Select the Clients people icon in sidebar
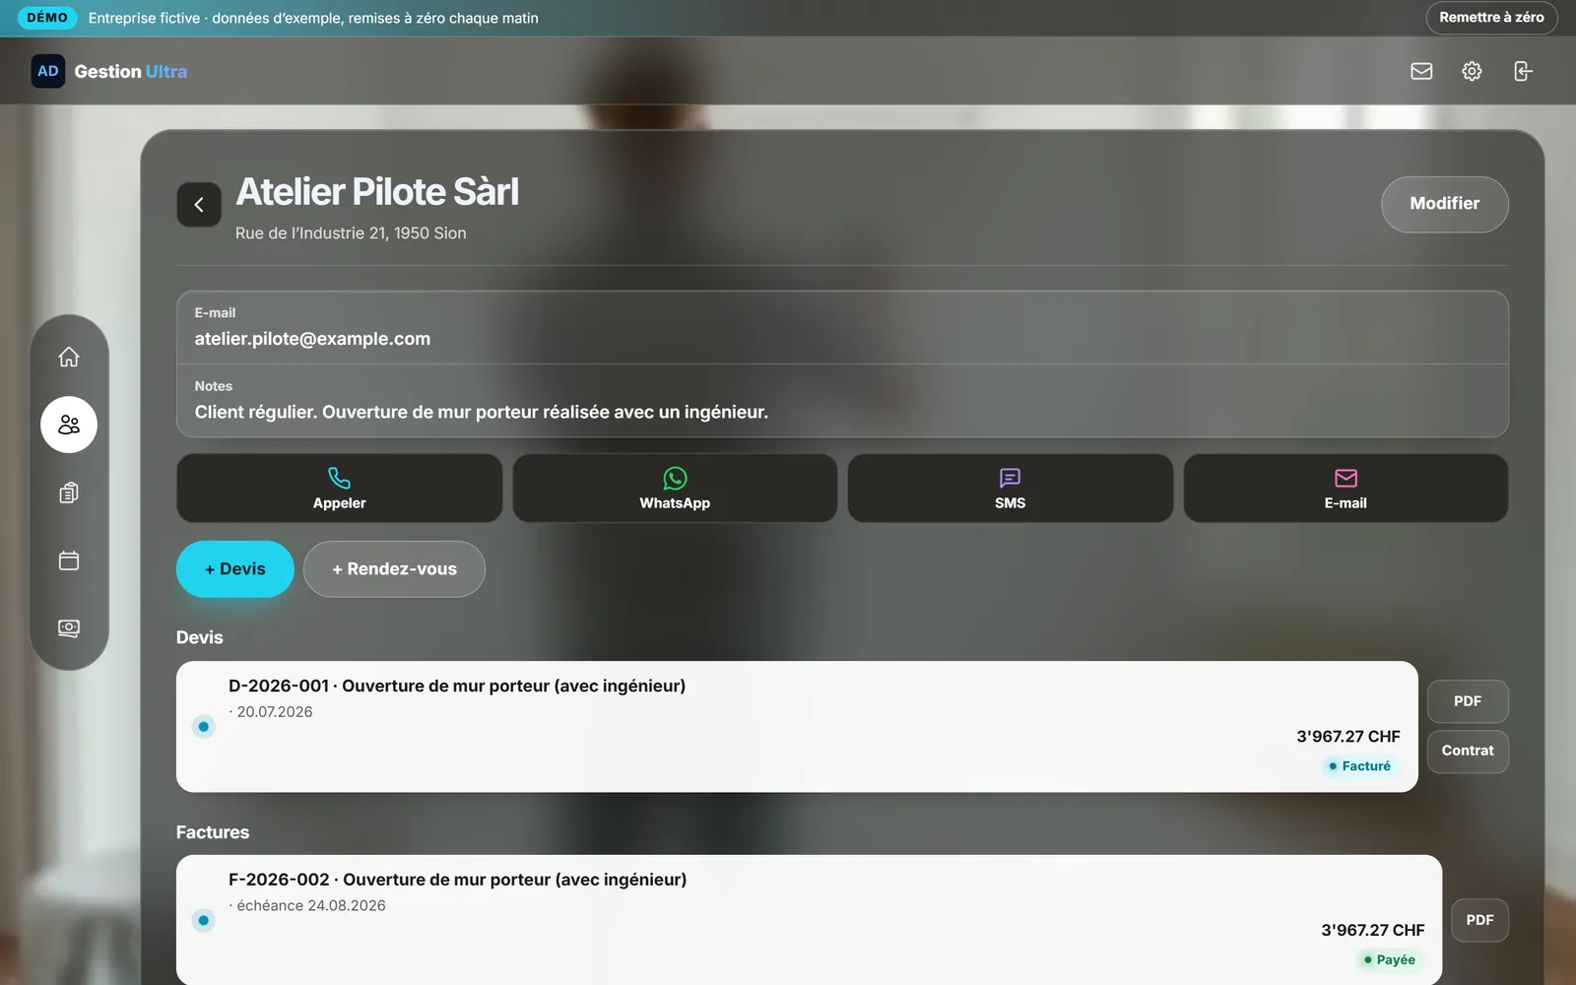The height and width of the screenshot is (985, 1576). point(69,425)
